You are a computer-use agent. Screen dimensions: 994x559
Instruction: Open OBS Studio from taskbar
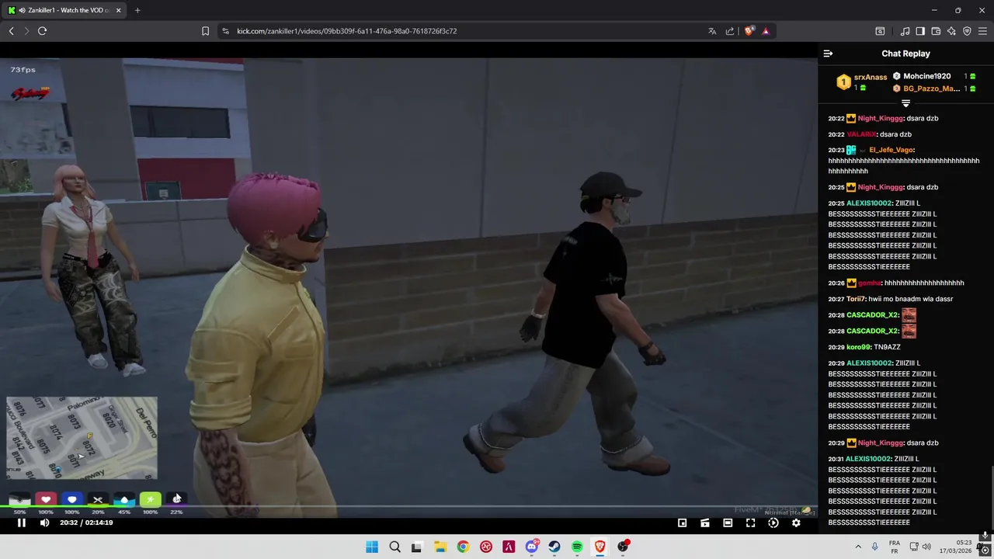pyautogui.click(x=623, y=547)
